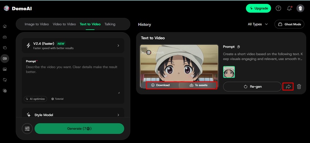Click the DomoAI logo
The image size is (310, 143).
coord(17,9)
